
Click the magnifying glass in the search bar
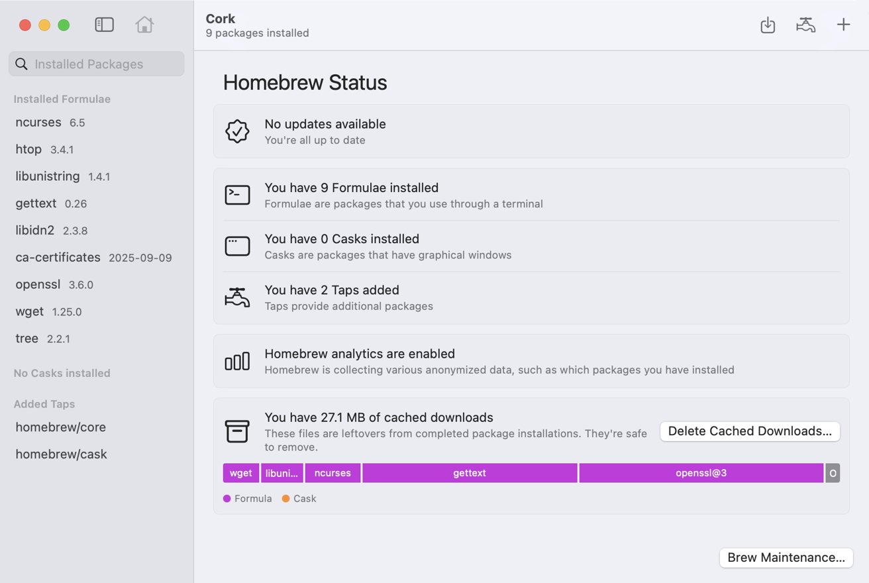[x=21, y=64]
